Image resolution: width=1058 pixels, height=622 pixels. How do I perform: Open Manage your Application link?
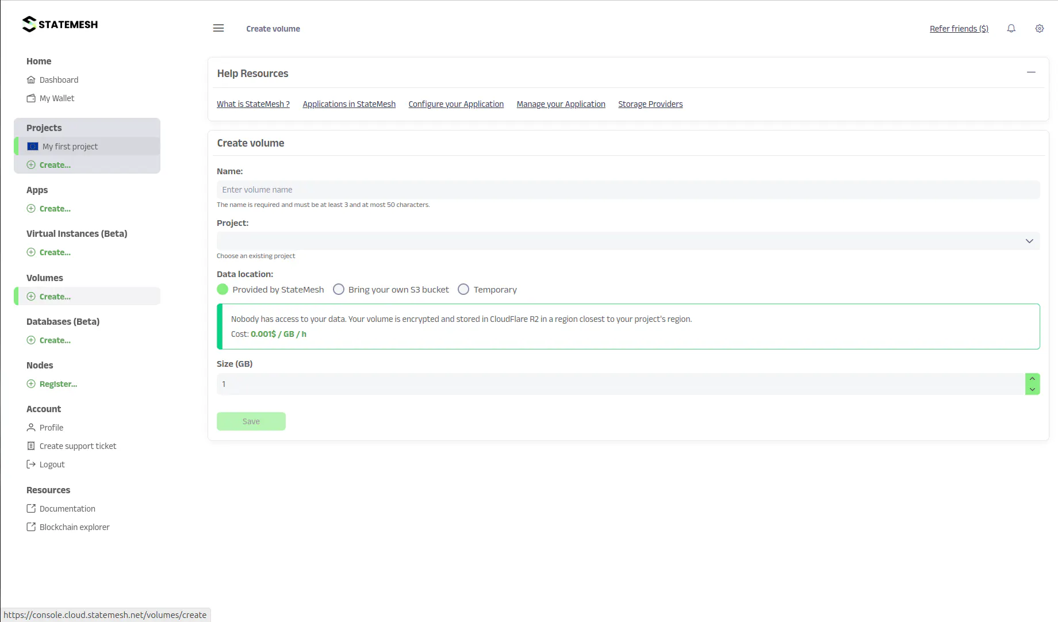(561, 104)
